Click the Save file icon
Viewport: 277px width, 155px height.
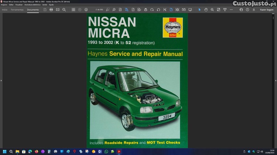coord(45,10)
